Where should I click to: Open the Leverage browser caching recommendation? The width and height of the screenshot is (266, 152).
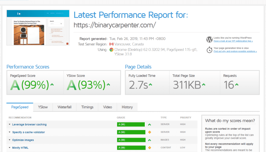[x=29, y=125]
